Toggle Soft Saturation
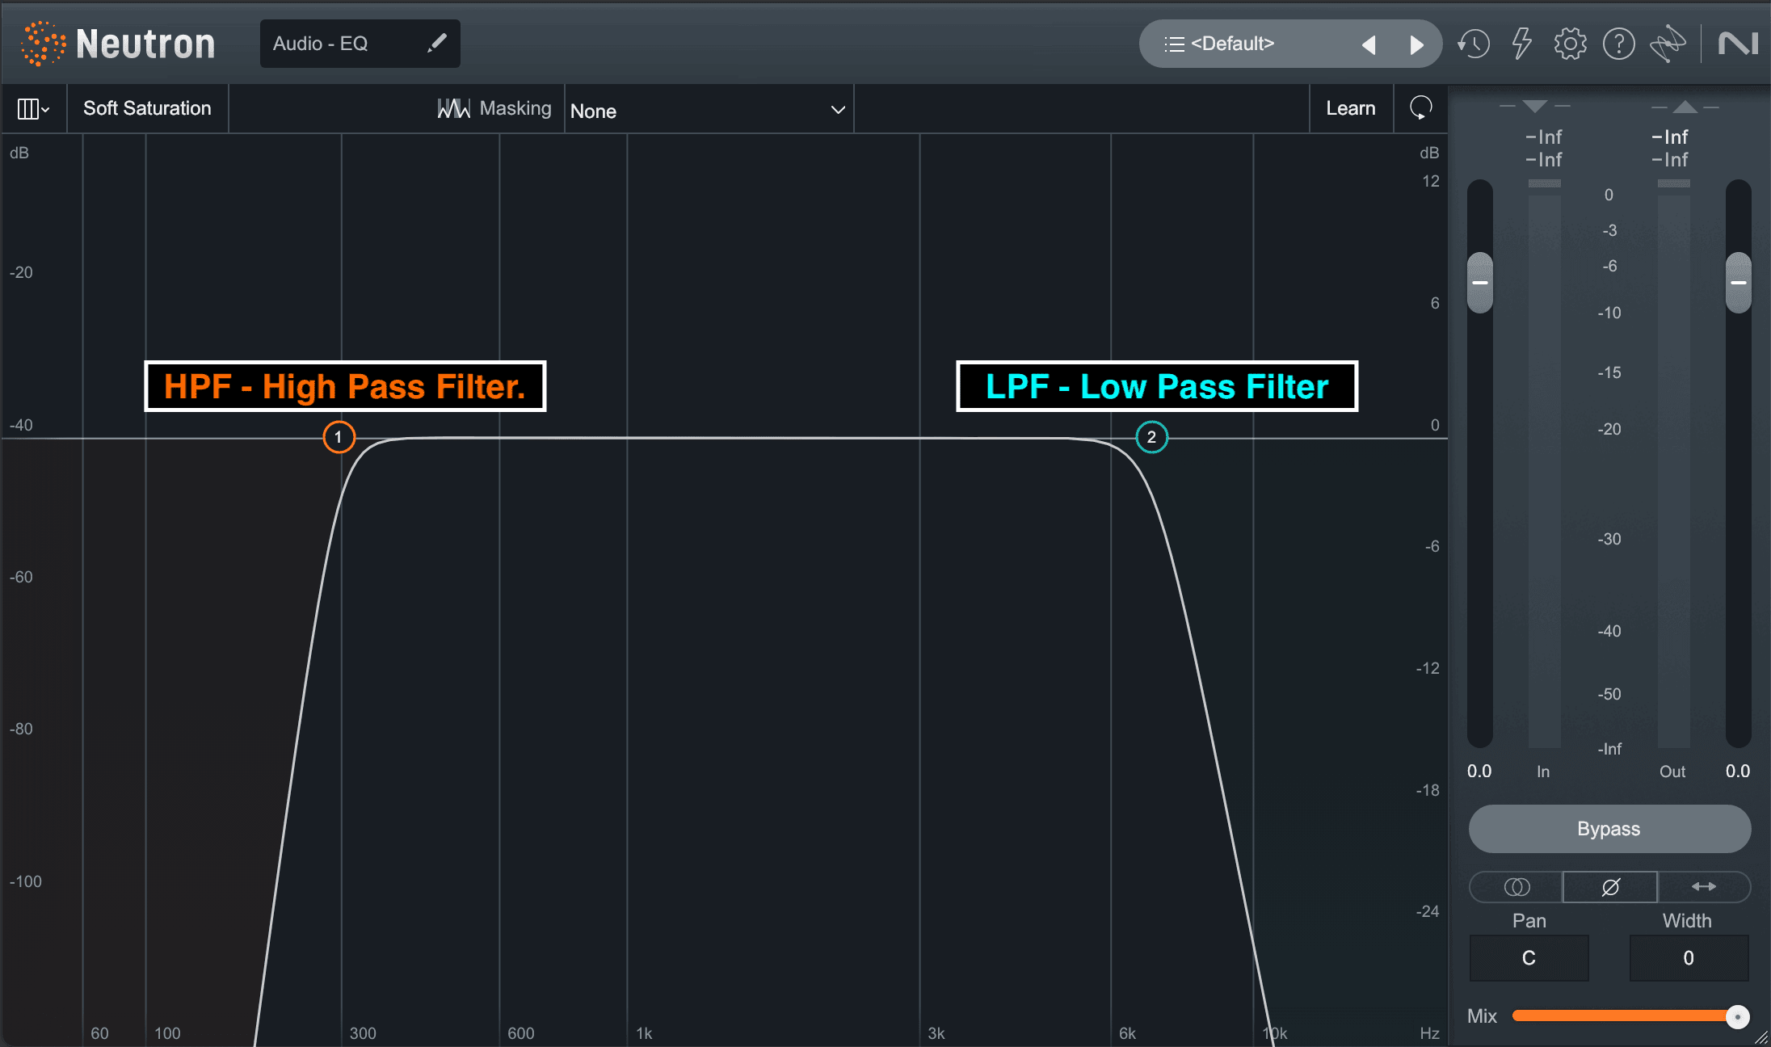1771x1047 pixels. tap(147, 108)
